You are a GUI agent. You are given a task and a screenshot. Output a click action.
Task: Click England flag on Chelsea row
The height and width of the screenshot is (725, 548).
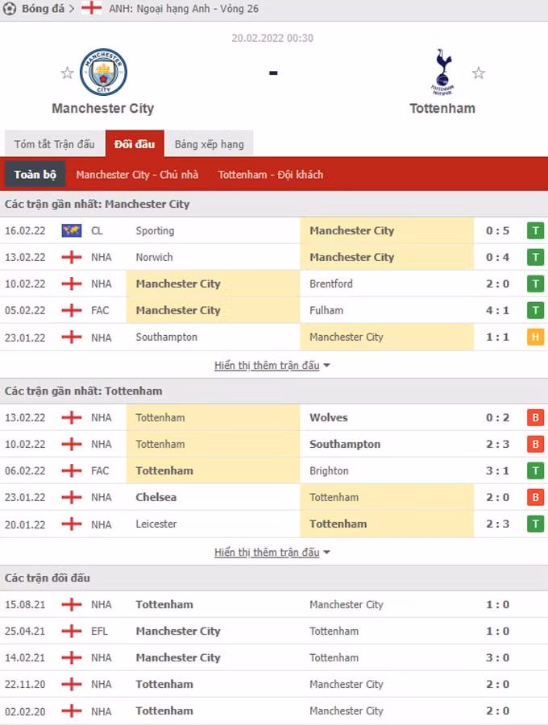point(72,497)
